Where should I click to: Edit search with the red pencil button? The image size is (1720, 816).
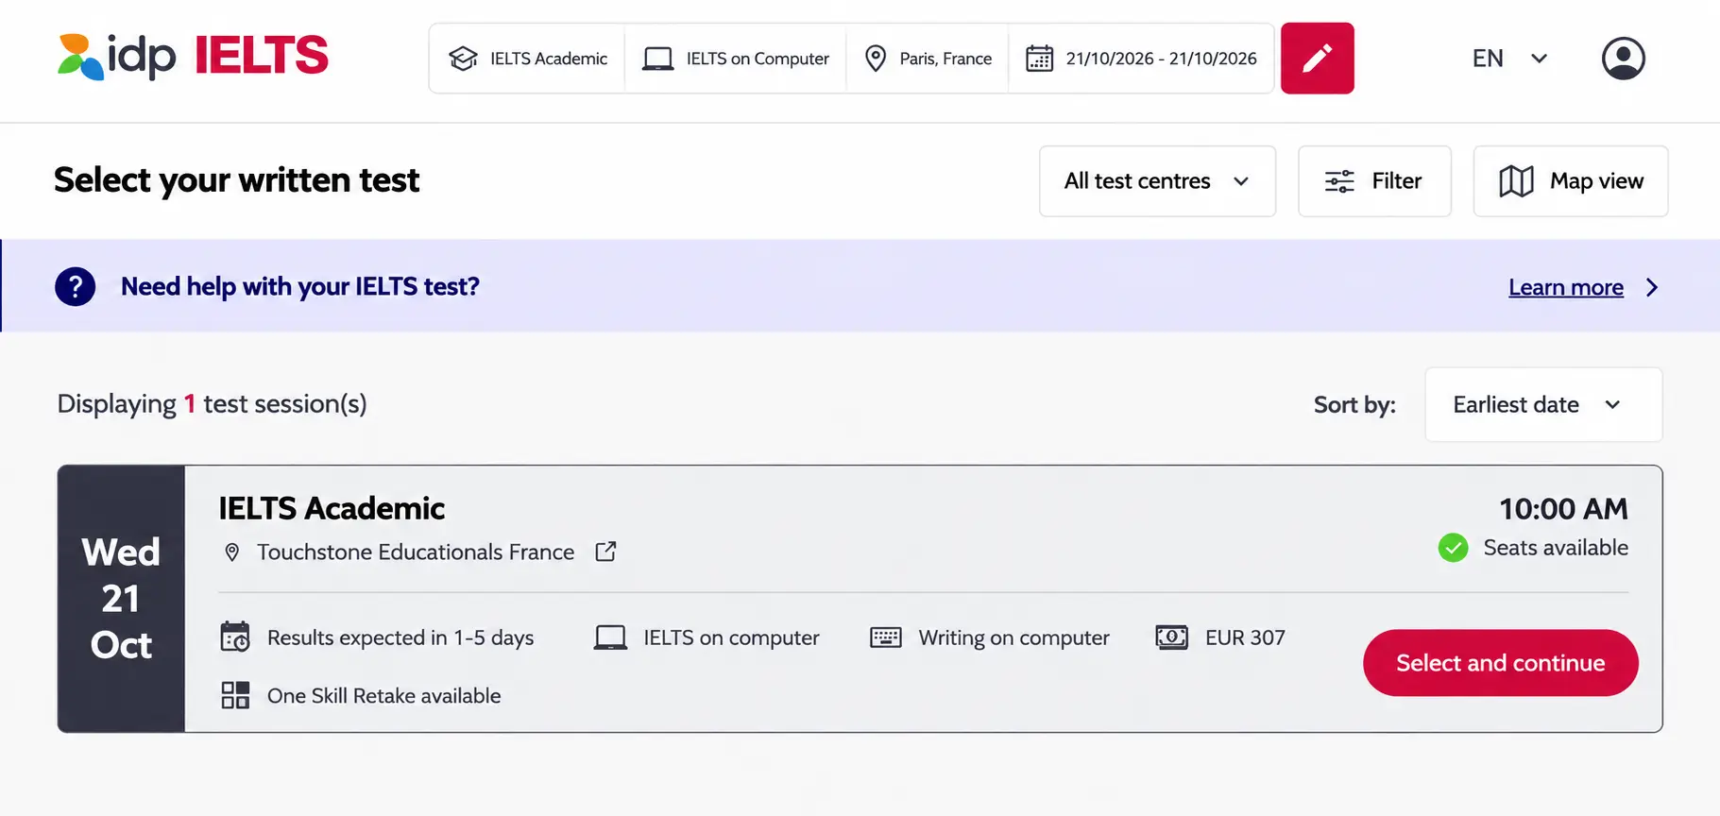(x=1317, y=59)
